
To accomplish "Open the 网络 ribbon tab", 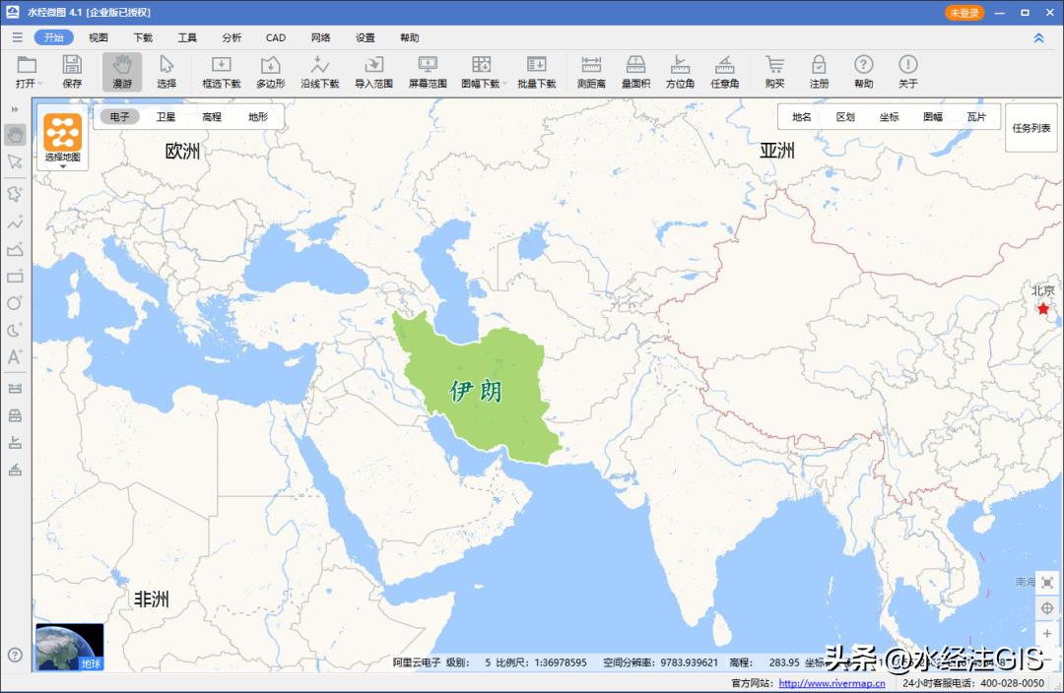I will point(320,37).
